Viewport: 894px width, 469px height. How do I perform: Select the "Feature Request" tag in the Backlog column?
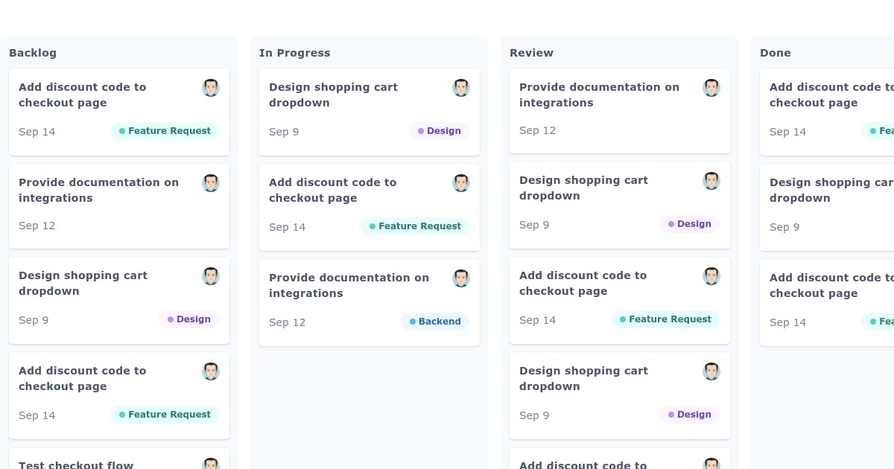click(x=165, y=131)
